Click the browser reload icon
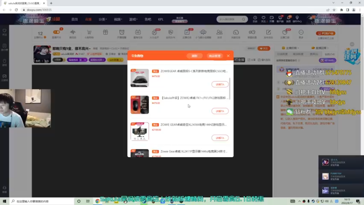364x205 pixels. (16, 10)
